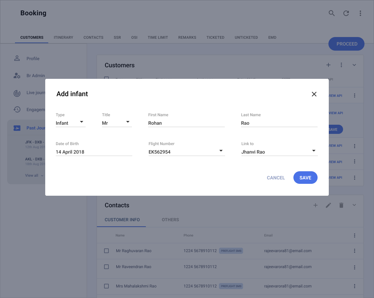The width and height of the screenshot is (374, 298).
Task: Open Customers panel more options
Action: click(341, 65)
